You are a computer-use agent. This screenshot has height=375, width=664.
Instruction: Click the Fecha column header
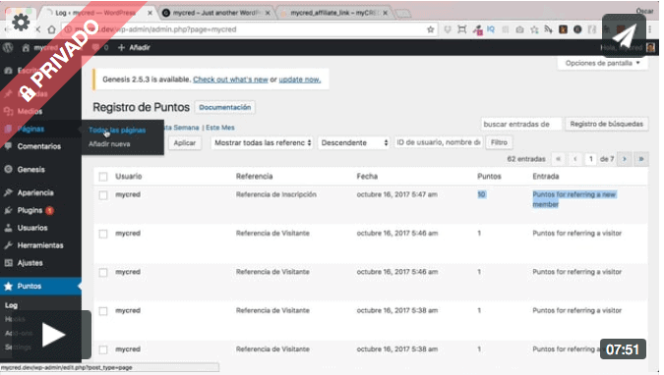coord(367,177)
